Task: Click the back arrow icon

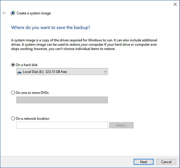Action: (x=4, y=13)
